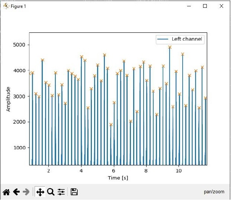231x200 pixels.
Task: Close the Figure 1 window
Action: point(222,6)
